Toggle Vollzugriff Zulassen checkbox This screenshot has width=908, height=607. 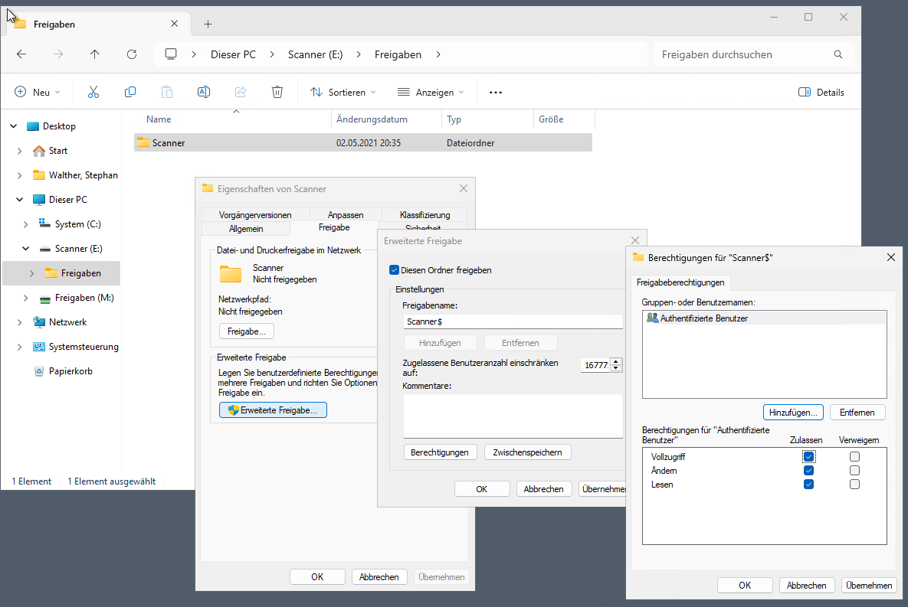pos(808,456)
